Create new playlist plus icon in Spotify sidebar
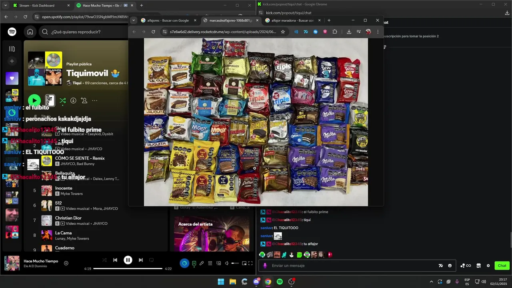512x288 pixels. click(12, 61)
